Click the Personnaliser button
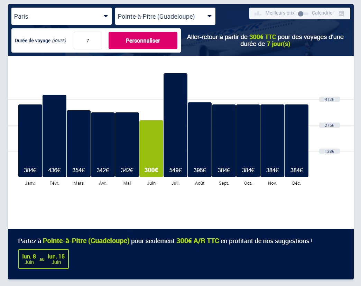 click(x=143, y=40)
